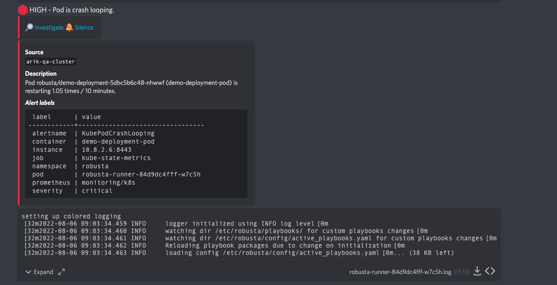Click the severity critical row in table

pyautogui.click(x=72, y=191)
